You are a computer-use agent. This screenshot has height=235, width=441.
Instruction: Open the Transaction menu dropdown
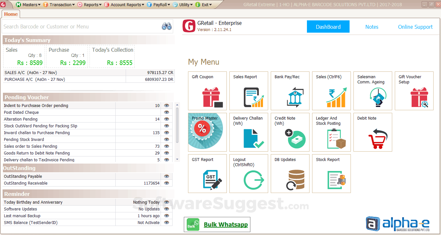pyautogui.click(x=59, y=5)
